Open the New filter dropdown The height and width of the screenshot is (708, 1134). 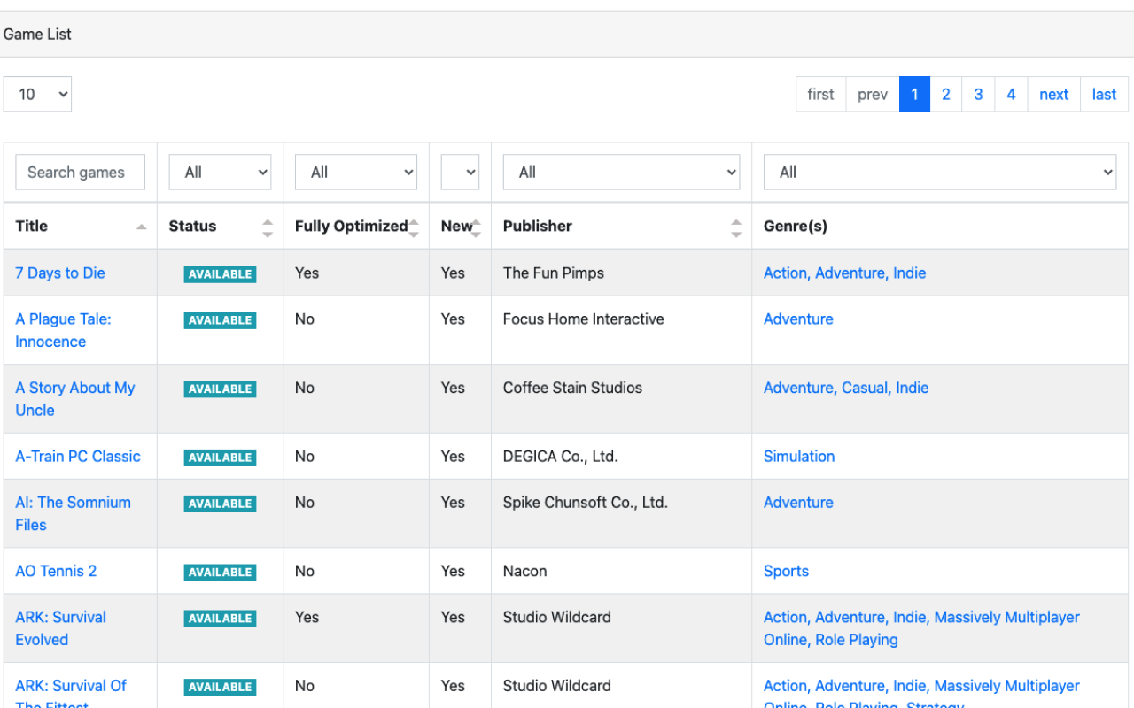coord(460,173)
